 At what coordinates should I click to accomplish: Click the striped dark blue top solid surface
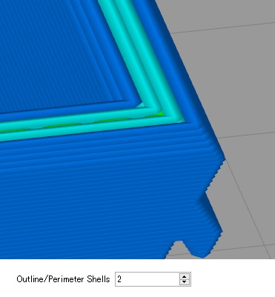tap(54, 54)
